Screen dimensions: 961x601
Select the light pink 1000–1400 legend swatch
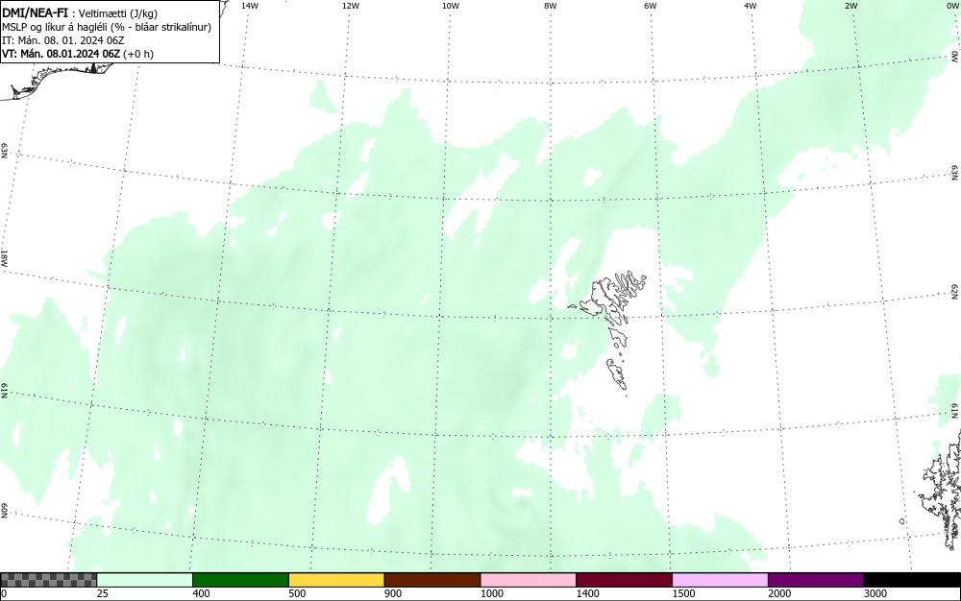(x=529, y=580)
